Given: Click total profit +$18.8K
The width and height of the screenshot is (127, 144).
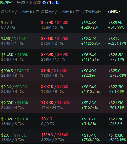Looking at the screenshot, I should 115,135.
